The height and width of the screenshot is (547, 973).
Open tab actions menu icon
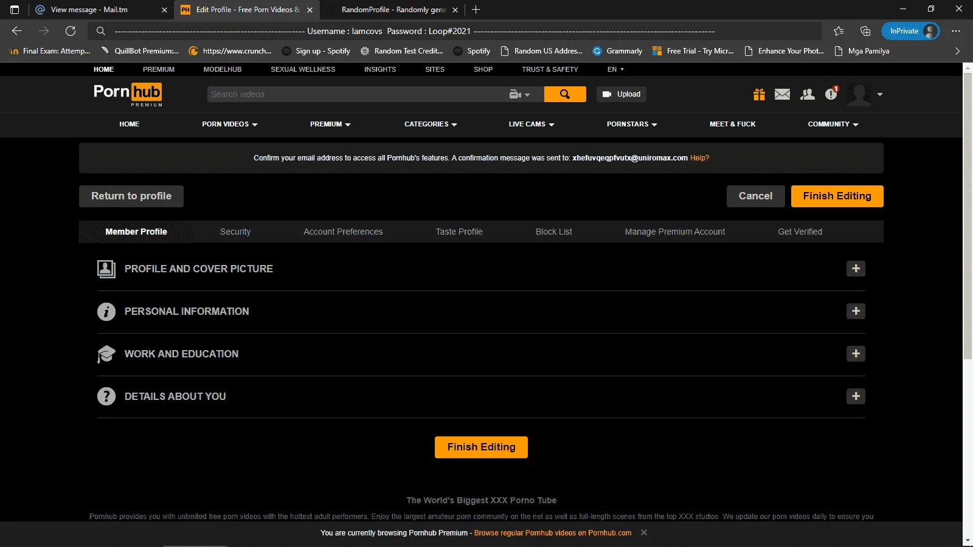pos(15,10)
